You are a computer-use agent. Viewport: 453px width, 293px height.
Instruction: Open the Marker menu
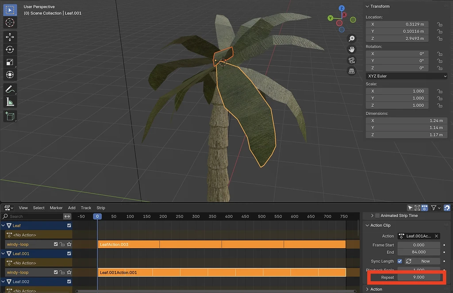[x=56, y=208]
